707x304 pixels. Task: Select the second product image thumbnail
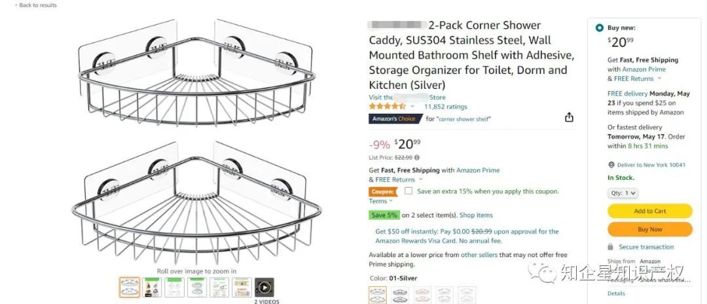(x=152, y=287)
